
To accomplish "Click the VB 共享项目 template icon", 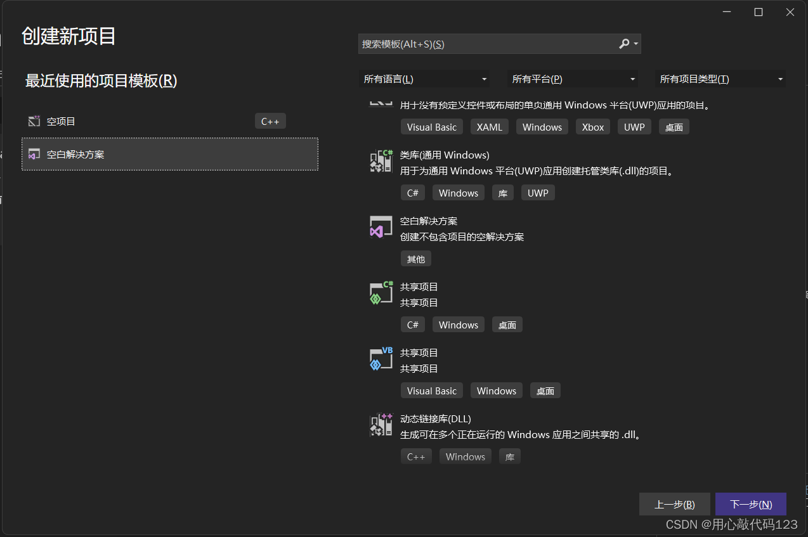I will pyautogui.click(x=381, y=359).
